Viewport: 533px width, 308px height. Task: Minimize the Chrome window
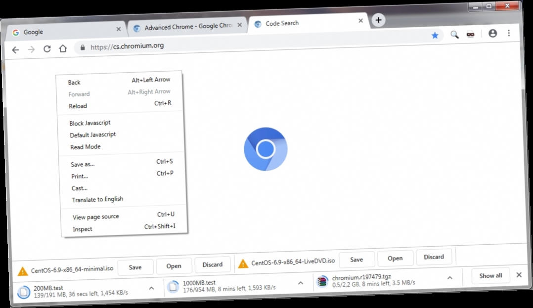[x=476, y=7]
